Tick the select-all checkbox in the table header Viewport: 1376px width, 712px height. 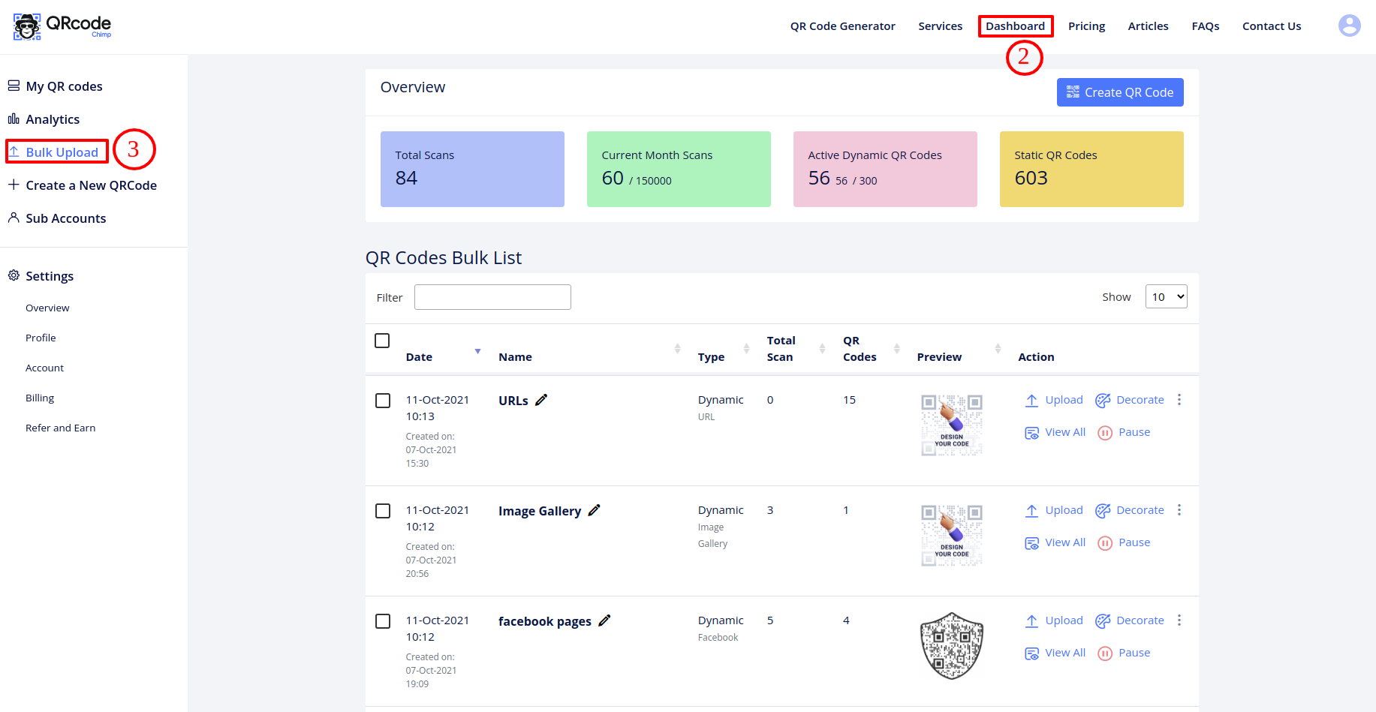tap(382, 340)
